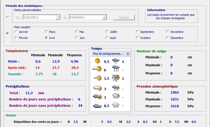This screenshot has height=127, width=210.
Task: Click the morning minimum temperature 0,6
Action: 38,62
